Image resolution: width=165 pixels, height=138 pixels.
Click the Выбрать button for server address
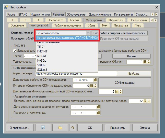pyautogui.click(x=134, y=74)
